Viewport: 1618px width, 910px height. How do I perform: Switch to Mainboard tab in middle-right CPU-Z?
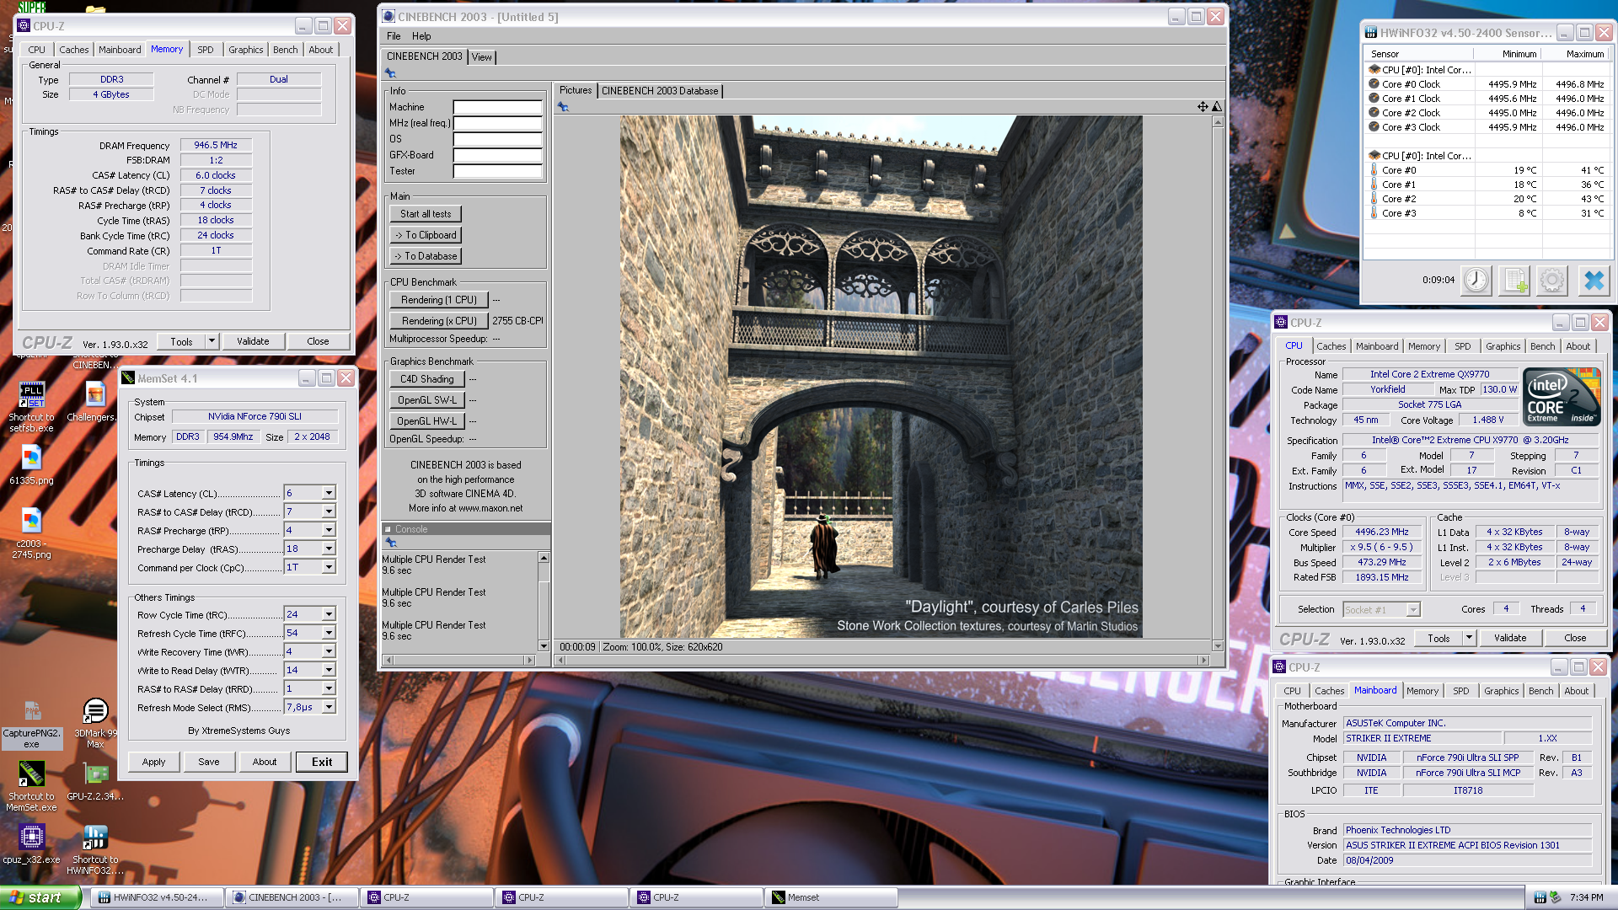pos(1377,346)
